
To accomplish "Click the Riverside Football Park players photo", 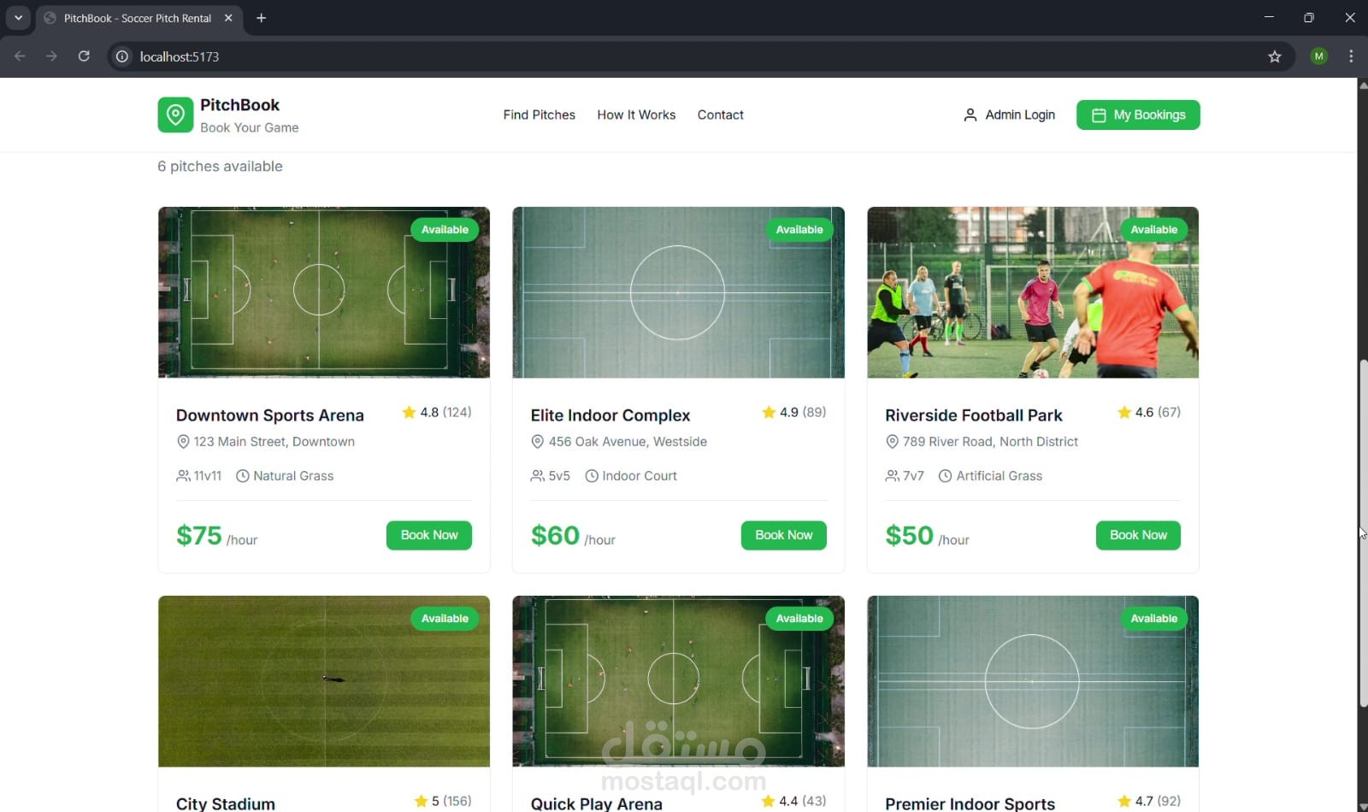I will click(x=1033, y=292).
